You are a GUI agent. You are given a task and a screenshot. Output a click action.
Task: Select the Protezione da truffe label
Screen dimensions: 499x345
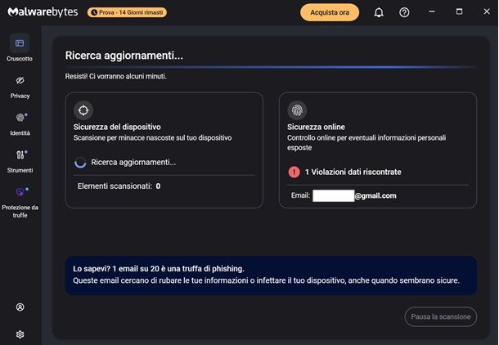[x=20, y=211]
